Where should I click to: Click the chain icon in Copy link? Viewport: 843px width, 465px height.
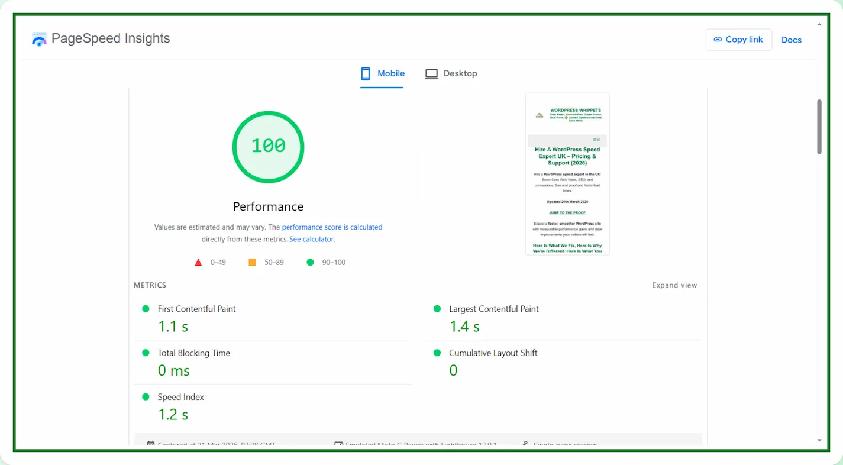pyautogui.click(x=718, y=40)
